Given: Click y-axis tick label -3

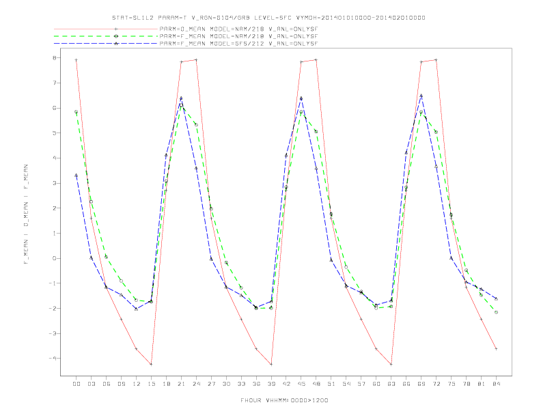Looking at the screenshot, I should coord(53,333).
